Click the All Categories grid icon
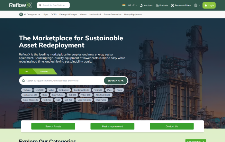The height and width of the screenshot is (142, 225). tap(21, 15)
